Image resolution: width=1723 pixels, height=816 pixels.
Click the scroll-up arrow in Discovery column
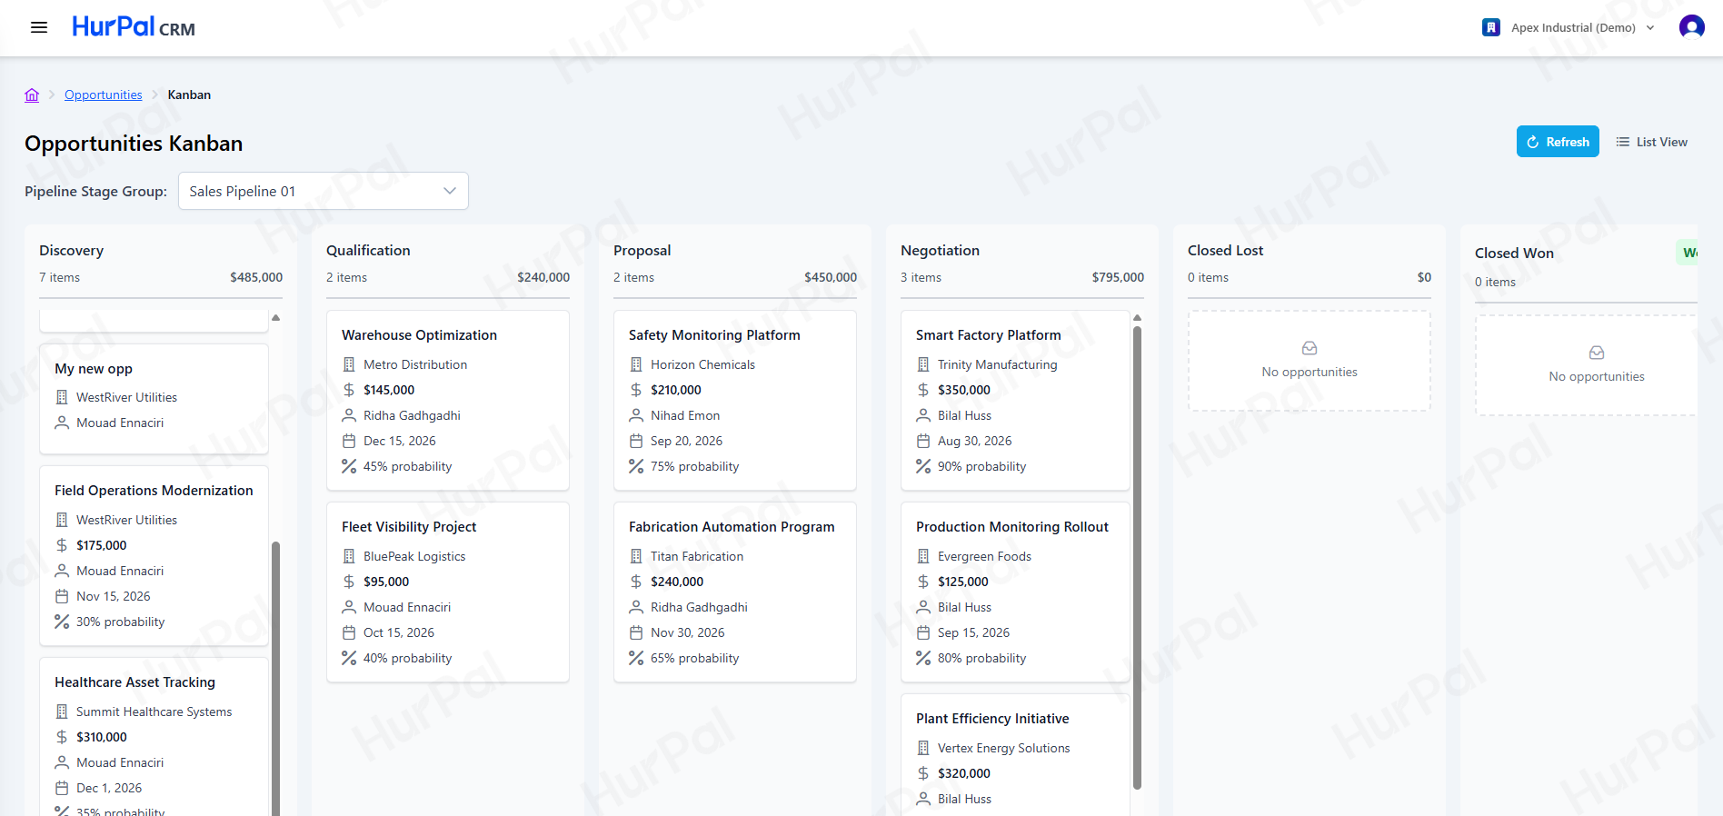coord(275,317)
